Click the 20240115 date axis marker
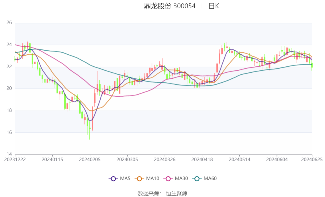This screenshot has height=197, width=325. [x=52, y=160]
